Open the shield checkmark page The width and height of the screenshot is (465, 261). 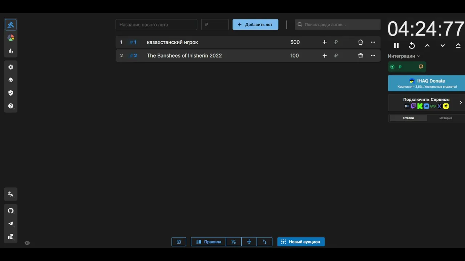(x=11, y=93)
